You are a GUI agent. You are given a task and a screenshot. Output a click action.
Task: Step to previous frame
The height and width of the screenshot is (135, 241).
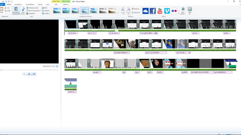[x=24, y=74]
